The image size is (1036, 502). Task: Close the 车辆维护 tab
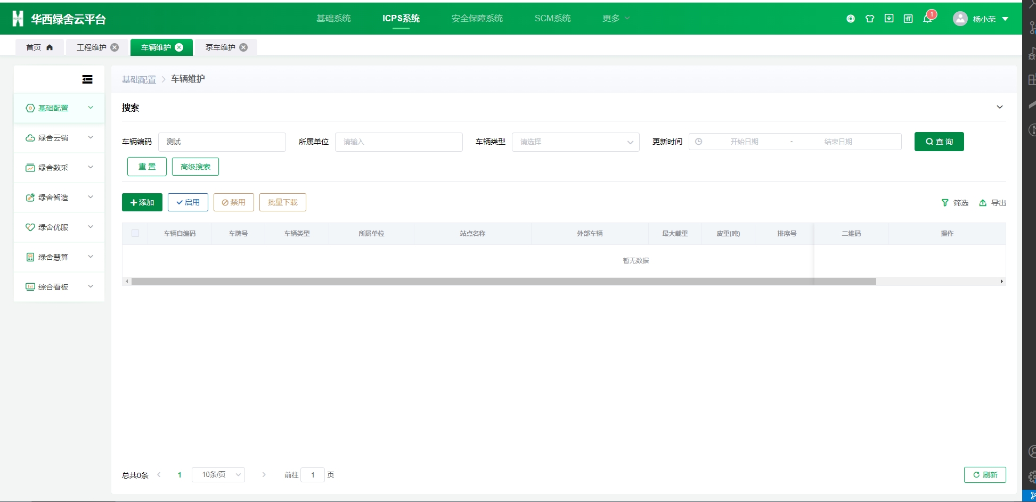(179, 47)
